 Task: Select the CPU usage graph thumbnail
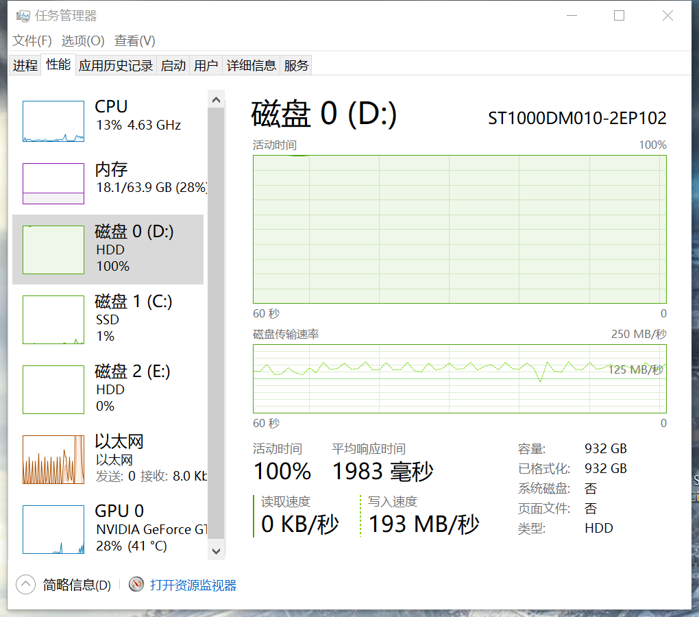(53, 121)
